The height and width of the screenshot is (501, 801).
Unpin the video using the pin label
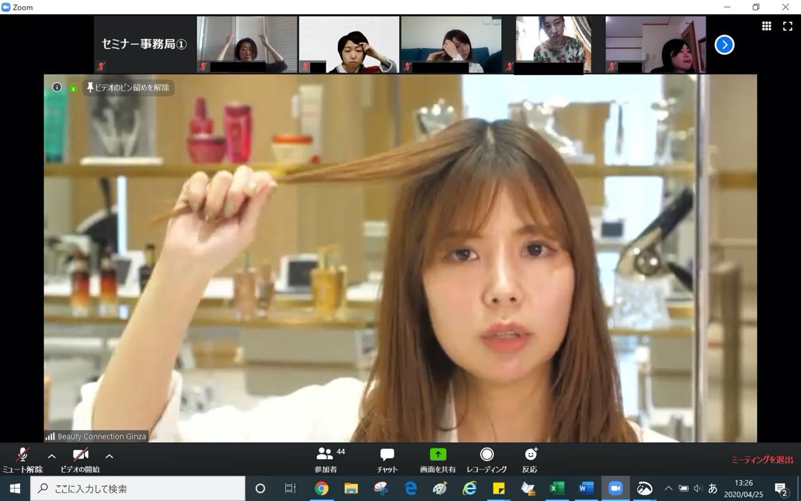pyautogui.click(x=129, y=88)
